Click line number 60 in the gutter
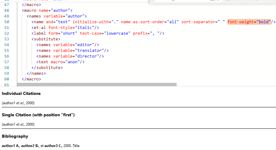The width and height of the screenshot is (276, 150). click(x=7, y=79)
